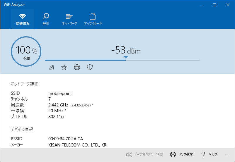Click the デバイス情報 section heading

point(22,129)
